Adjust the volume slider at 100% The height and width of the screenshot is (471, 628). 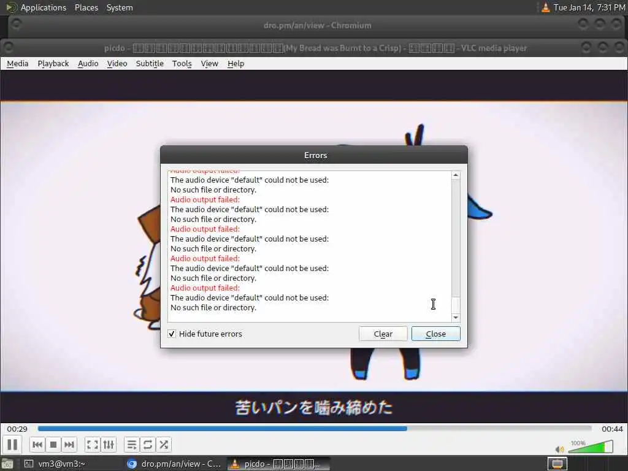point(591,446)
